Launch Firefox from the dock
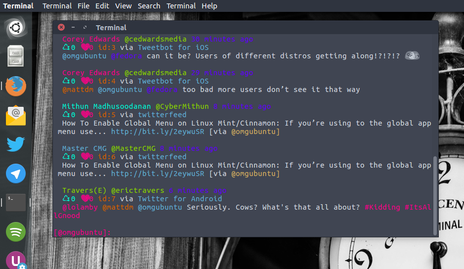Viewport: 464px width, 269px height. 16,86
